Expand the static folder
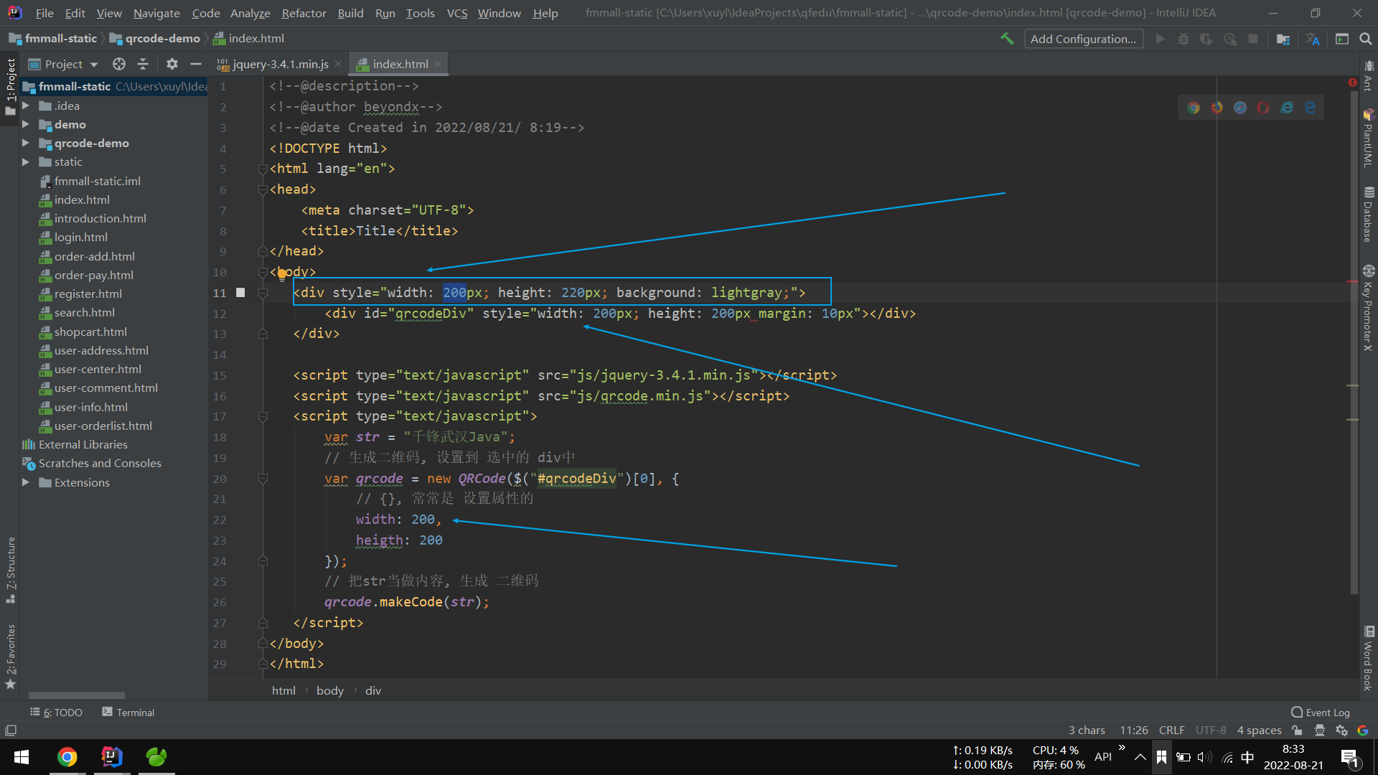The width and height of the screenshot is (1378, 775). click(26, 161)
